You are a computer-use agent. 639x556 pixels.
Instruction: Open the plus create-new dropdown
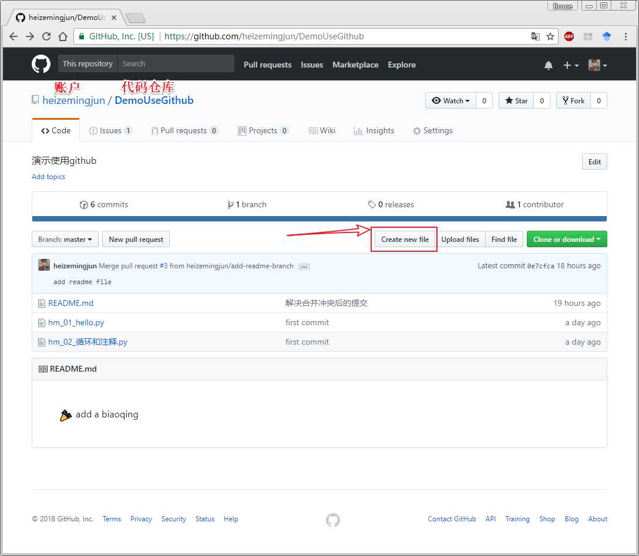click(570, 65)
